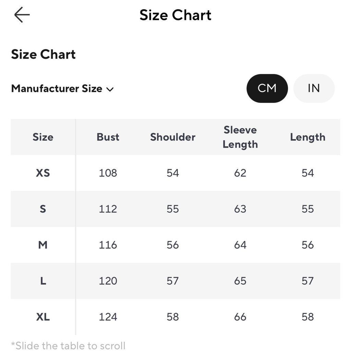This screenshot has width=351, height=361.
Task: Tap the Size Chart page title
Action: coord(175,15)
